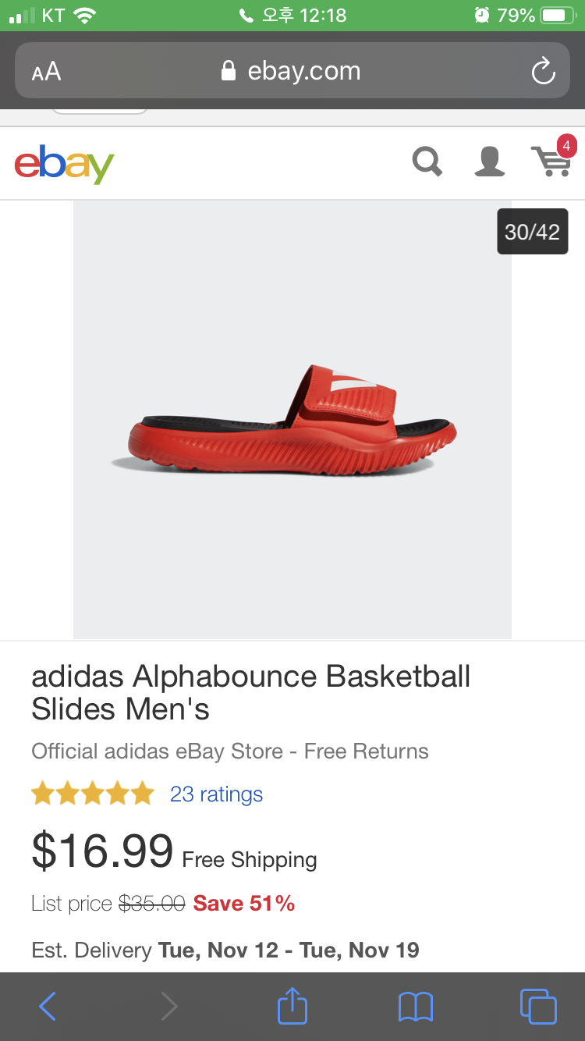The width and height of the screenshot is (585, 1041).
Task: Tap the five-star rating row
Action: click(x=93, y=794)
